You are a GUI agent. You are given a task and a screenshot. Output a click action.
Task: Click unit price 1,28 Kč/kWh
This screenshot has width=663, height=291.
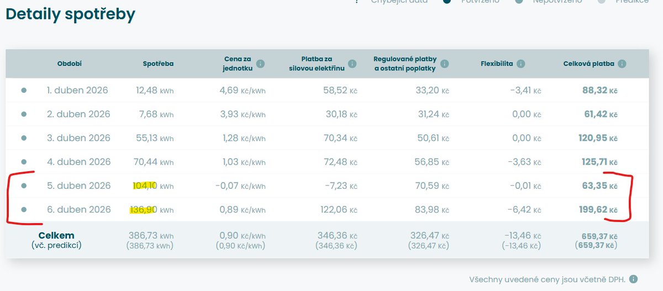[x=244, y=138]
